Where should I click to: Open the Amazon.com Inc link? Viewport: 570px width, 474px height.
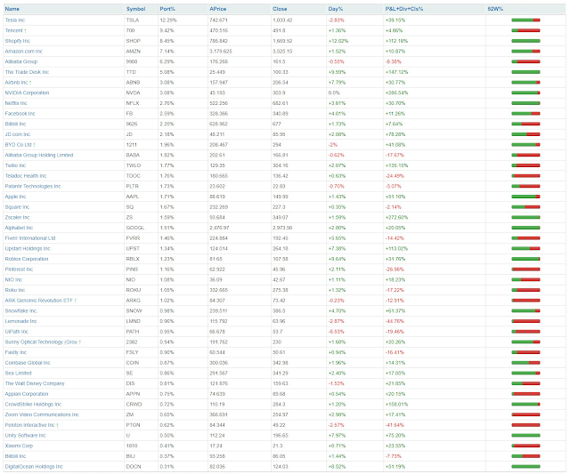click(24, 52)
